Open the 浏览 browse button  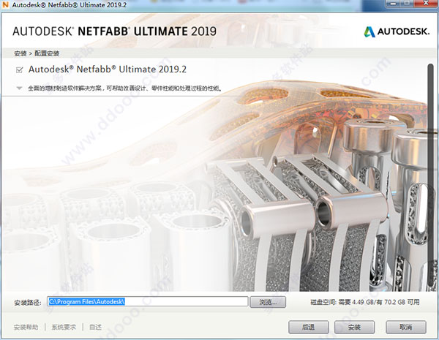[268, 302]
